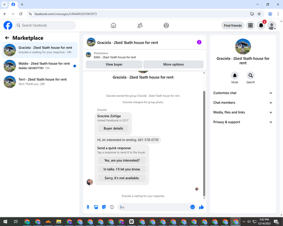Mute the chat via bell icon
The width and height of the screenshot is (283, 226).
pyautogui.click(x=235, y=76)
